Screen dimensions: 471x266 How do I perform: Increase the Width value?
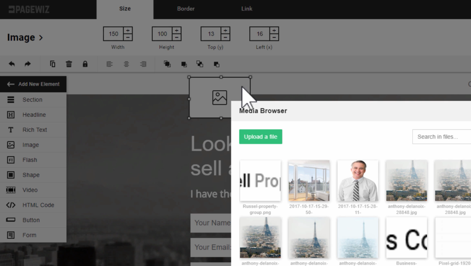coord(128,30)
